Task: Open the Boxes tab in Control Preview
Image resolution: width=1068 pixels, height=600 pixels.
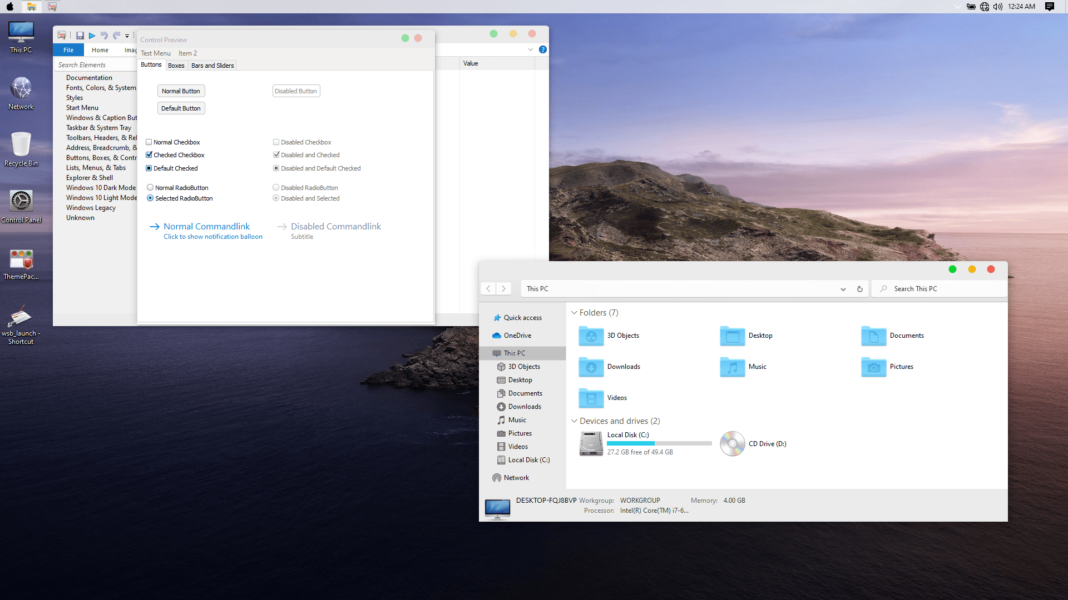Action: (x=175, y=65)
